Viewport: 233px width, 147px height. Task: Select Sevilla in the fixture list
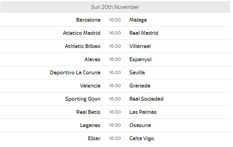coord(137,72)
